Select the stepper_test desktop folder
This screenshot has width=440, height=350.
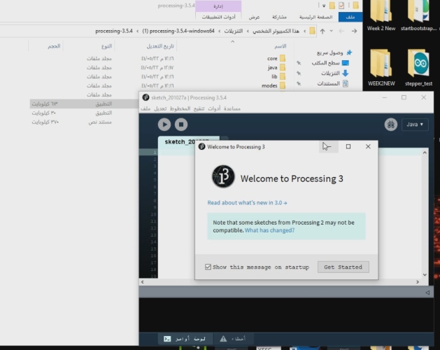[418, 67]
